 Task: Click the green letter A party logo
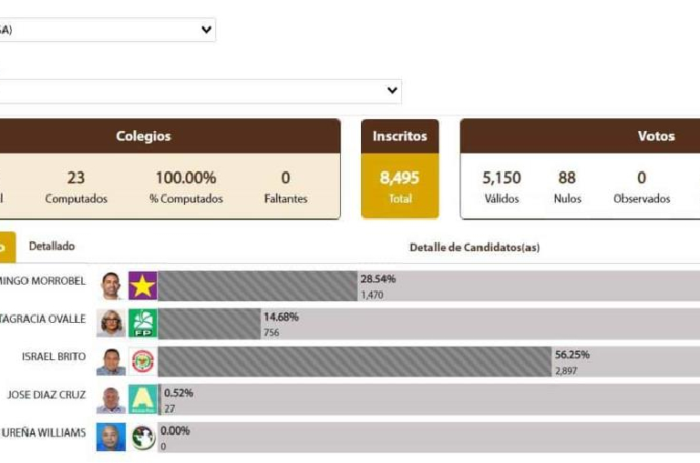point(143,399)
